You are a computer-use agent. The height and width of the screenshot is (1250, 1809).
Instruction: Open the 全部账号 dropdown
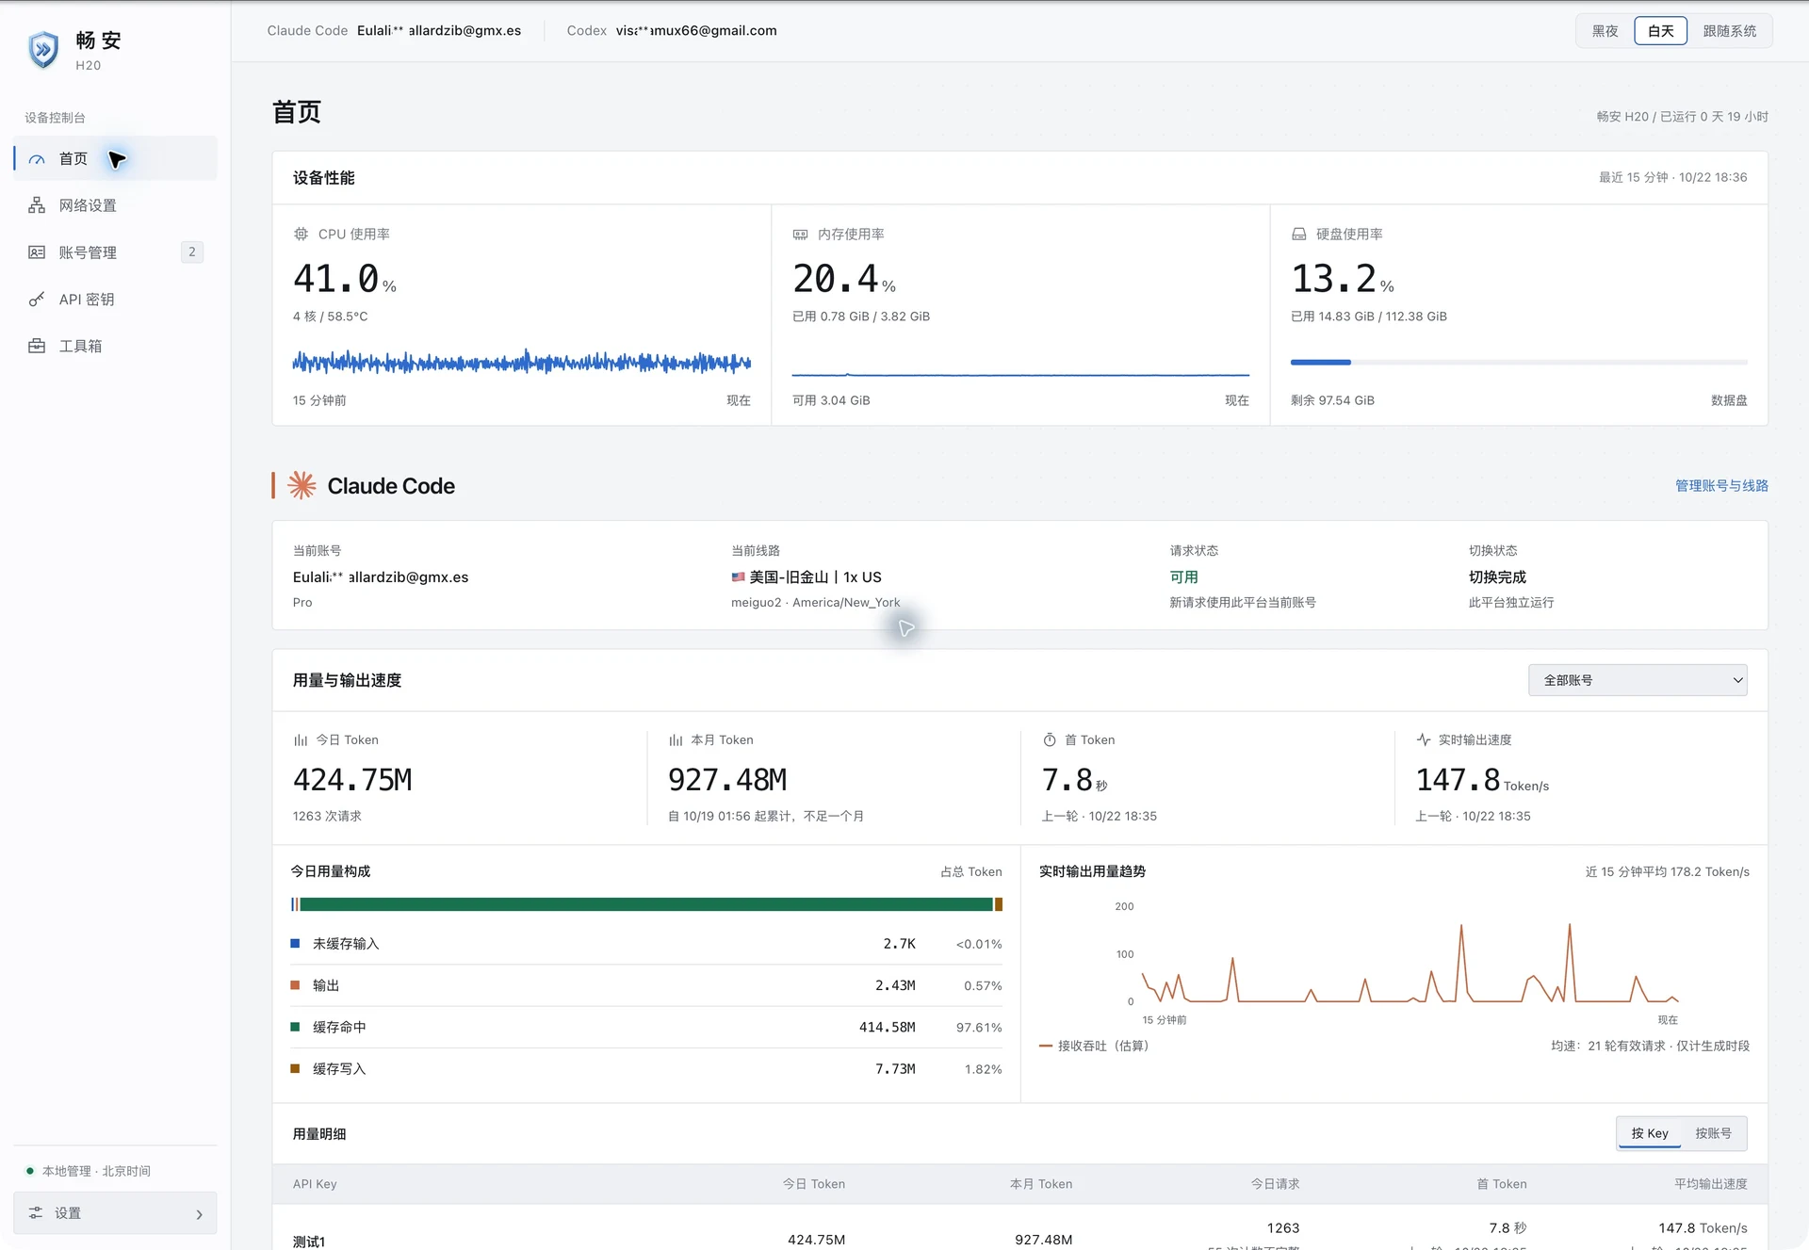[x=1638, y=680]
